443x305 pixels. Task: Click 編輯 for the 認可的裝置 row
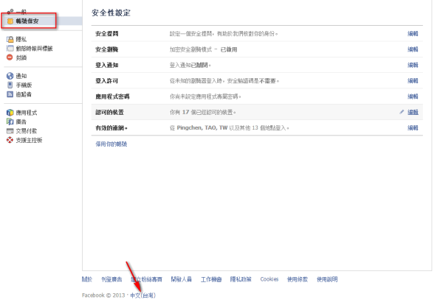click(x=413, y=112)
